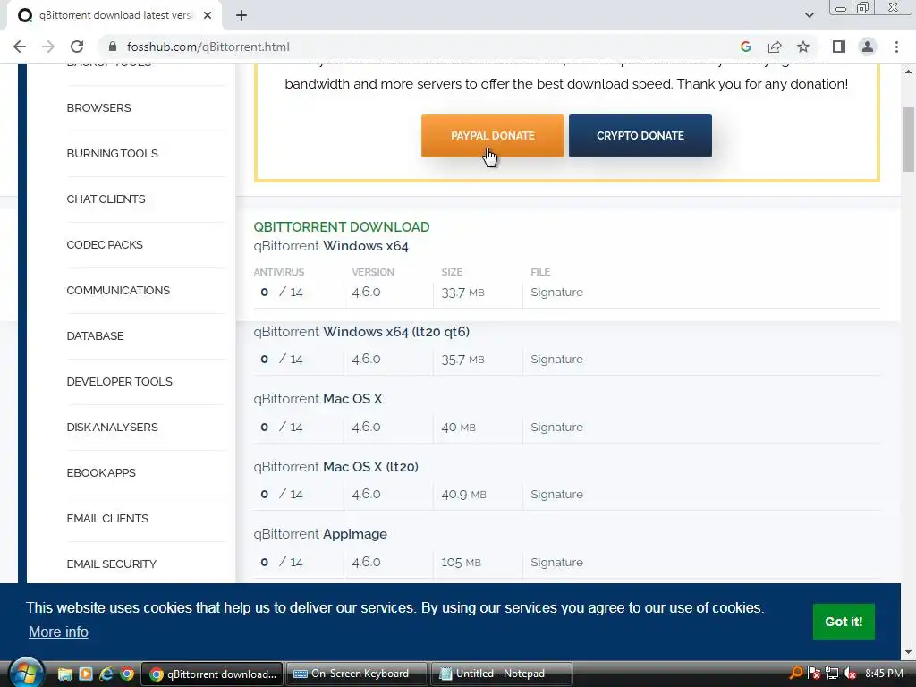This screenshot has width=916, height=687.
Task: Close the qBittorrent download tab
Action: (208, 16)
